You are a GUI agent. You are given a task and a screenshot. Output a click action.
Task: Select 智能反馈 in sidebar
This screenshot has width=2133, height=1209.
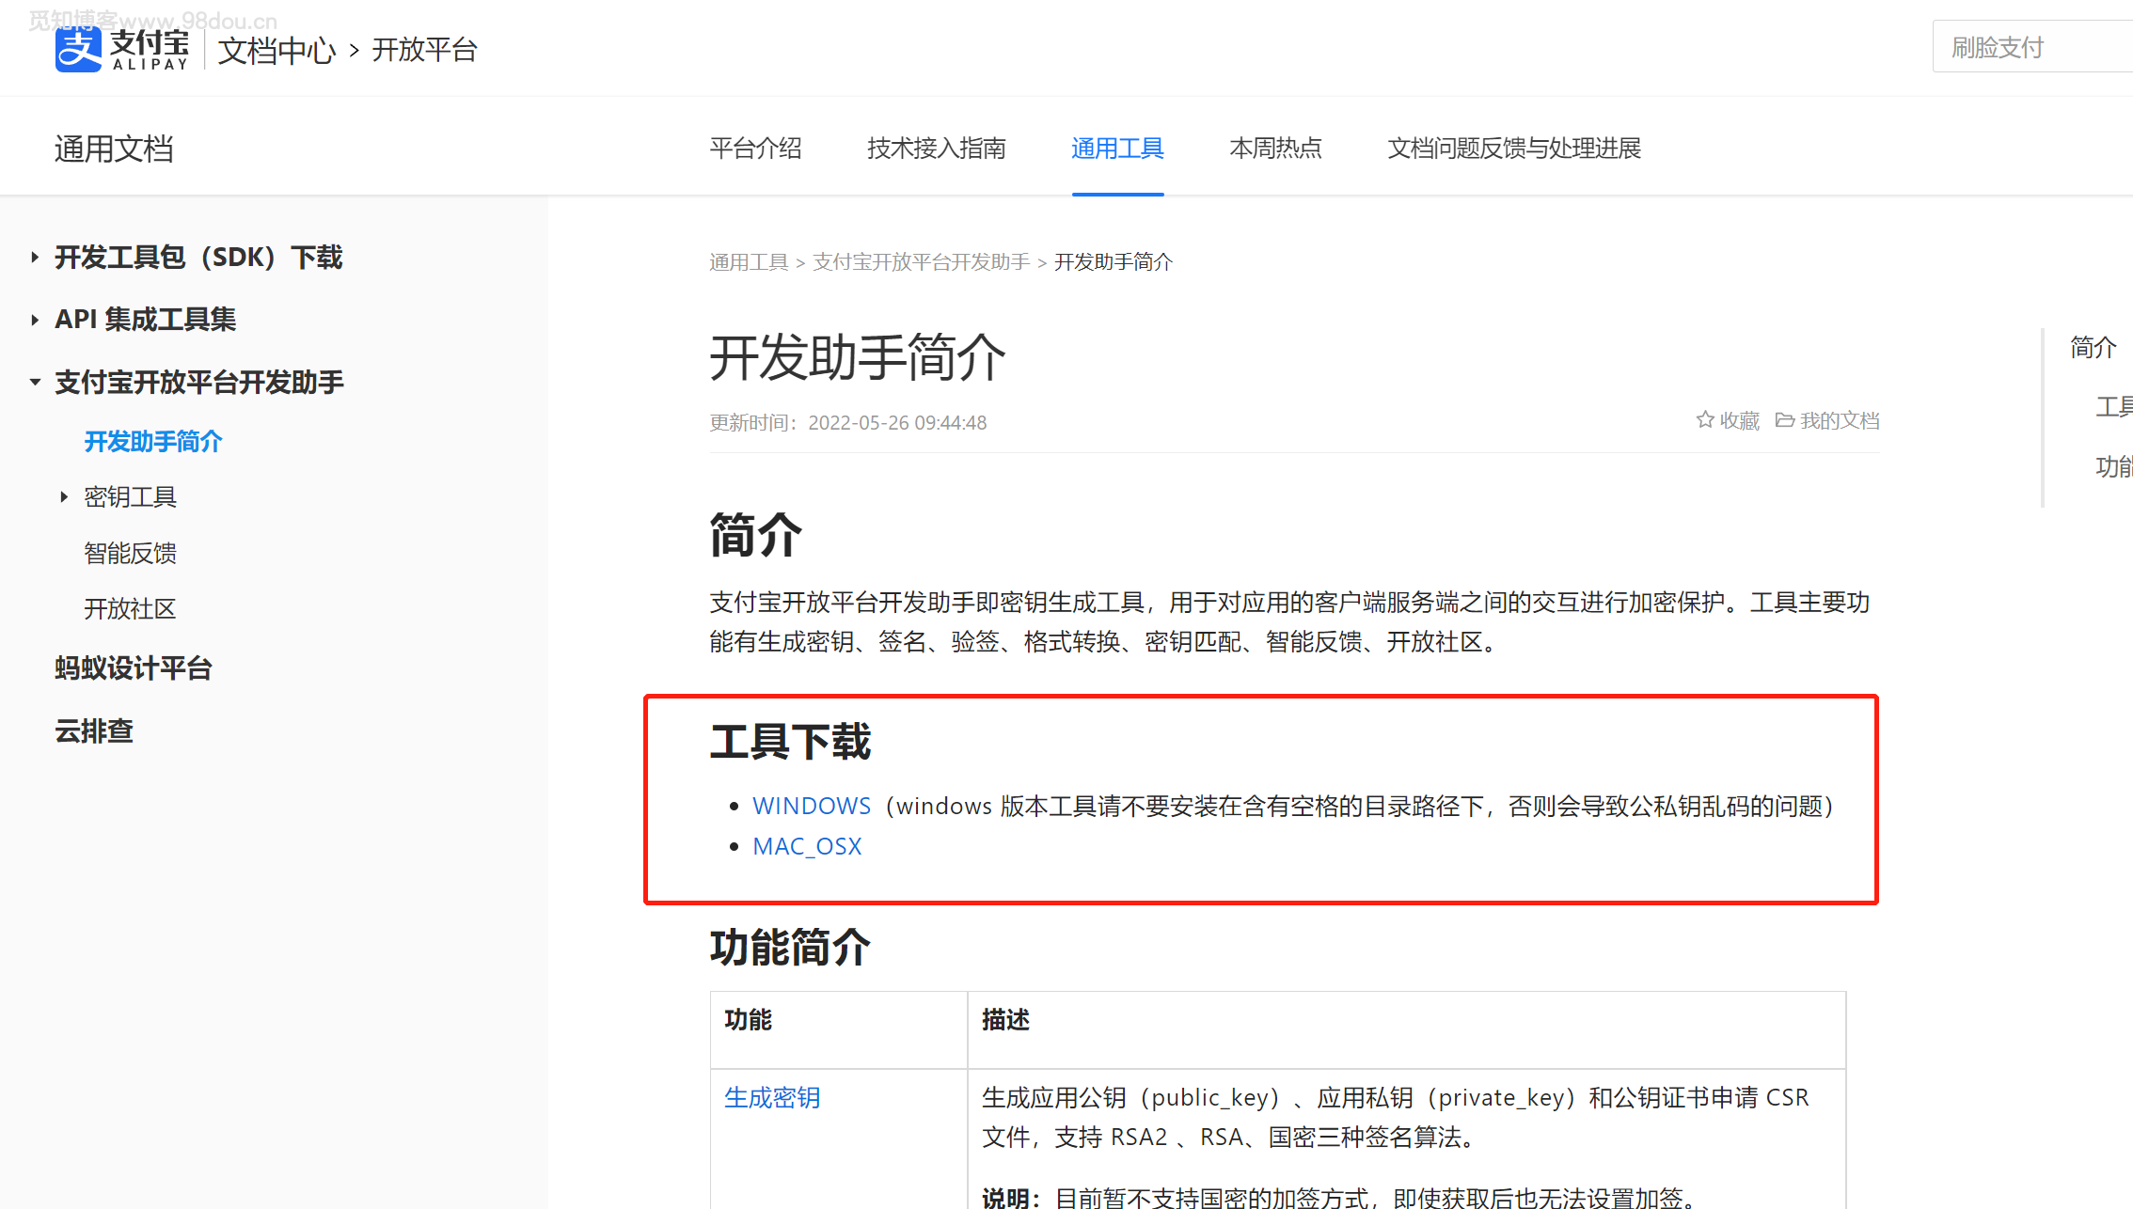point(130,553)
